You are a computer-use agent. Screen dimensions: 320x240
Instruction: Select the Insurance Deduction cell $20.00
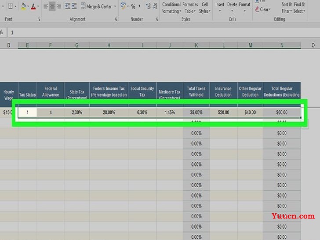coord(223,113)
